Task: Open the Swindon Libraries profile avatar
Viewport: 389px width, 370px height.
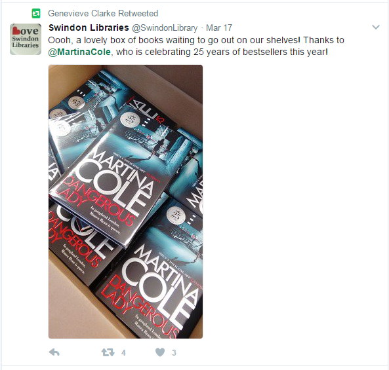Action: (x=26, y=39)
